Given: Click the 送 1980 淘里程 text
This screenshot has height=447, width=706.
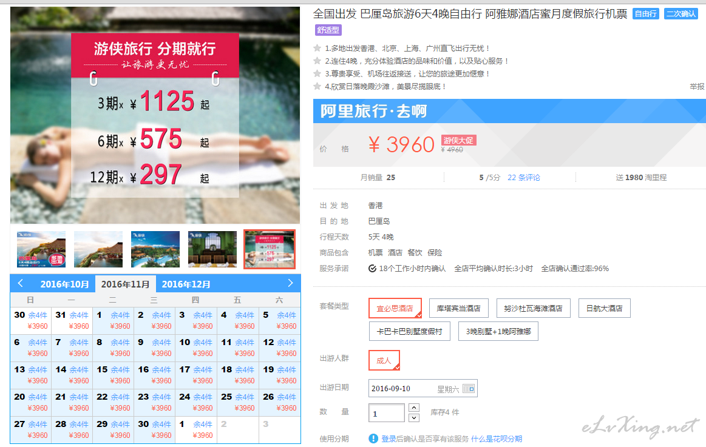Looking at the screenshot, I should coord(641,178).
